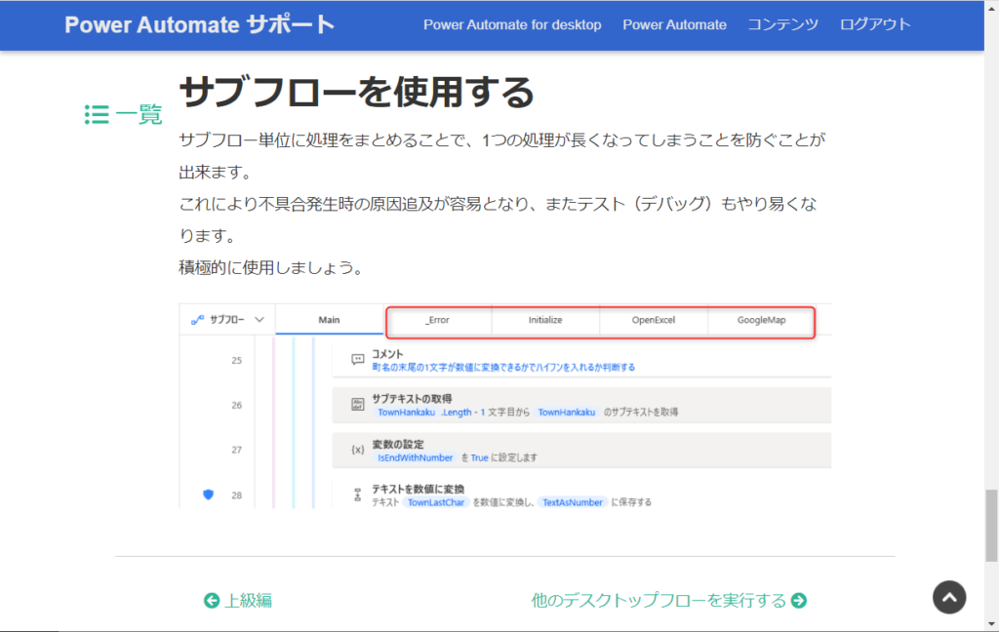Click the .Length expression in サブテキストの取得
This screenshot has height=632, width=999.
click(457, 413)
